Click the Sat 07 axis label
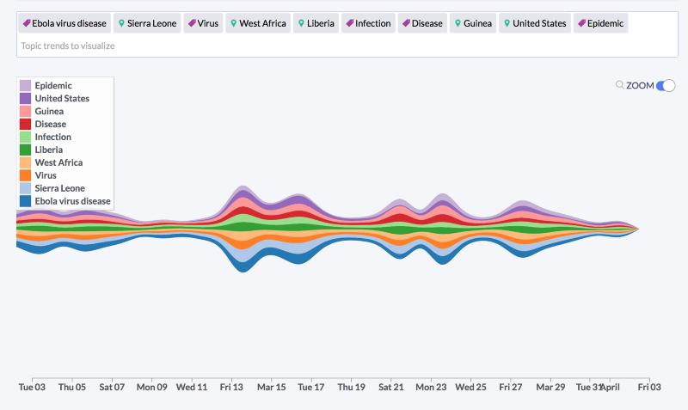The image size is (688, 410). (112, 387)
